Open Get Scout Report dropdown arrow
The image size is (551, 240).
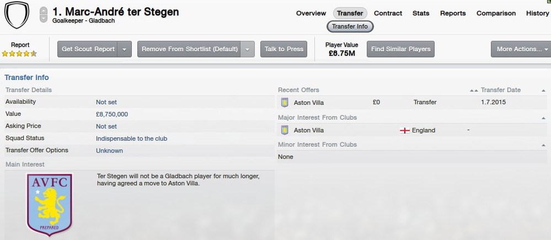(x=125, y=49)
